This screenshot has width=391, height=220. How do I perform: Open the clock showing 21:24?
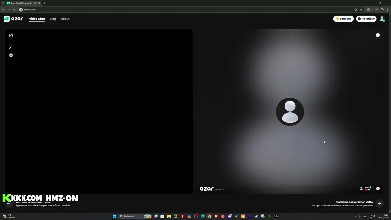[x=384, y=216]
